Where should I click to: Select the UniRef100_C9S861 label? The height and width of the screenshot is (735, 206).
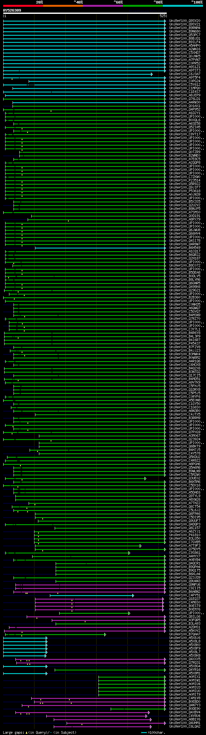(x=185, y=553)
